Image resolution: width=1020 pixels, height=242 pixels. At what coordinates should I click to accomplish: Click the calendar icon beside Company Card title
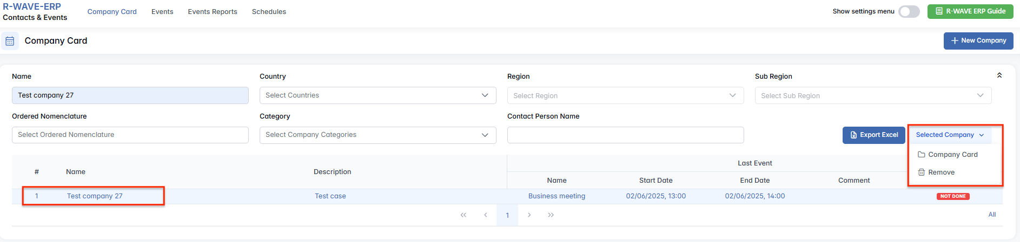click(10, 41)
